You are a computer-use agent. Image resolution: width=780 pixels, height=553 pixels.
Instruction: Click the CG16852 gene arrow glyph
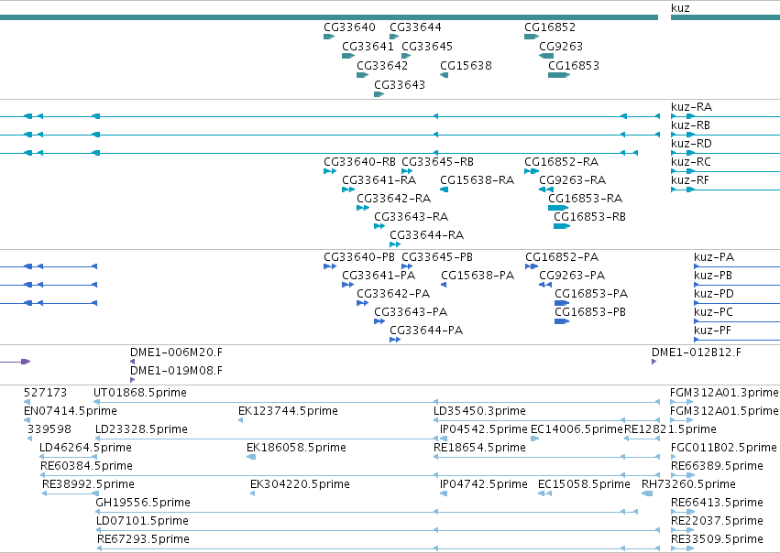point(532,37)
